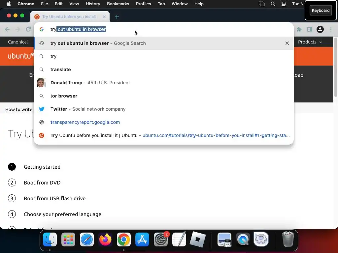Viewport: 338px width, 253px height.
Task: Select the Donald Trump suggestion
Action: pyautogui.click(x=164, y=83)
